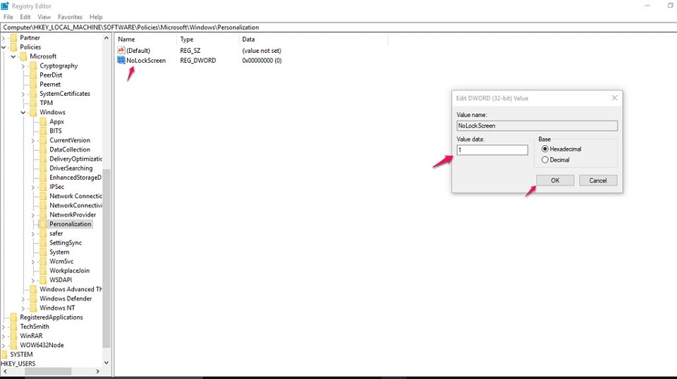Expand the NetworkProvider tree node
Screen dimensions: 677x379
pyautogui.click(x=33, y=215)
